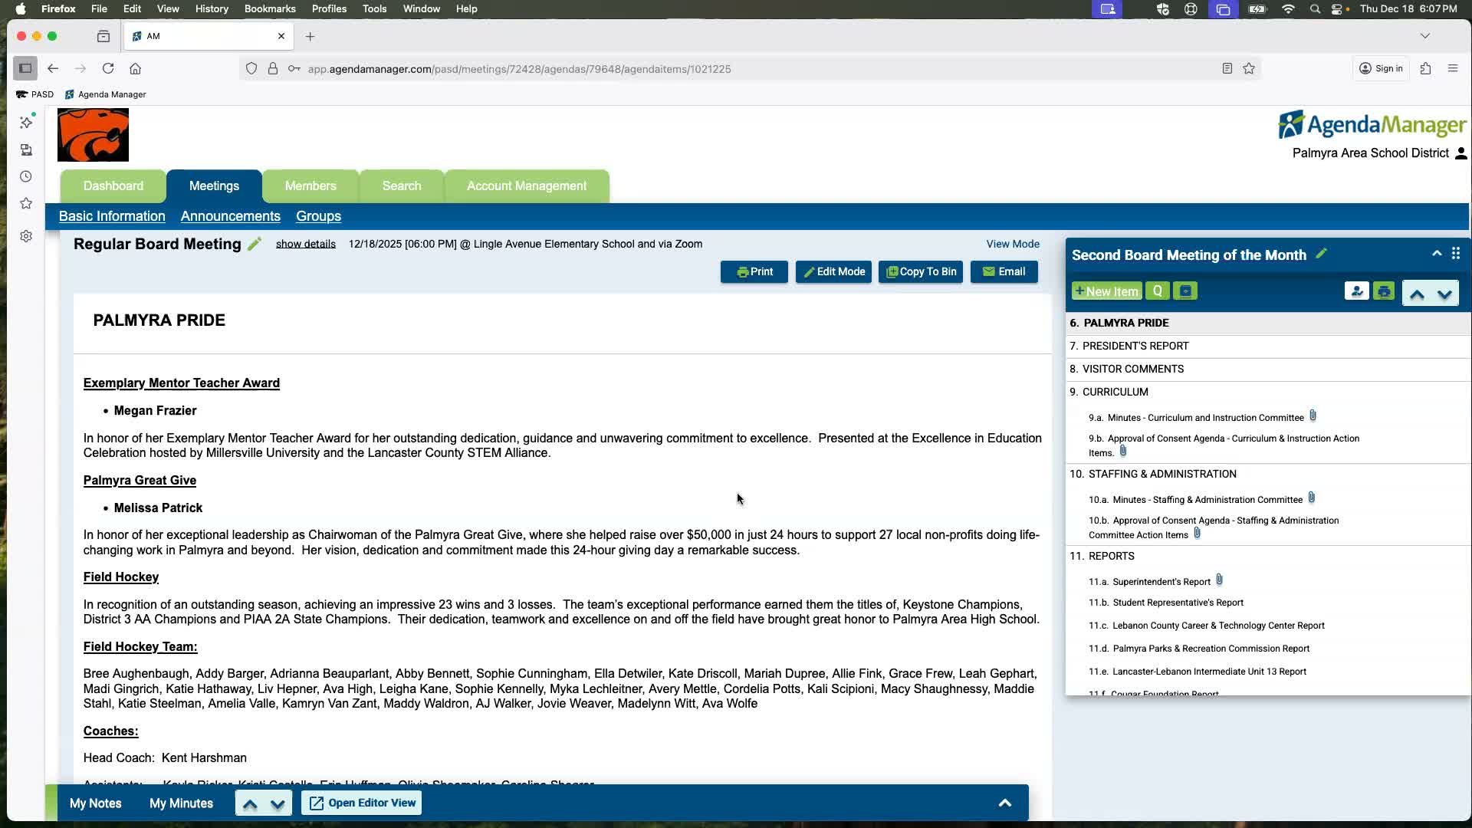The width and height of the screenshot is (1472, 828).
Task: Click the green bin icon next to Q
Action: pyautogui.click(x=1185, y=291)
